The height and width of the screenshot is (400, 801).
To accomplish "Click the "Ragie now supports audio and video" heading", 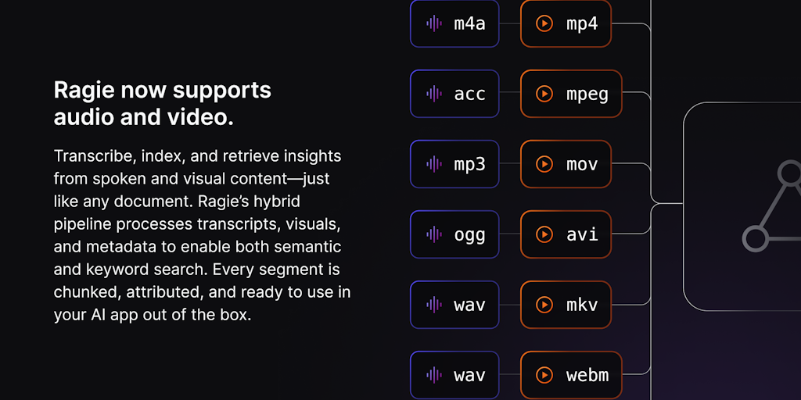I will tap(163, 103).
